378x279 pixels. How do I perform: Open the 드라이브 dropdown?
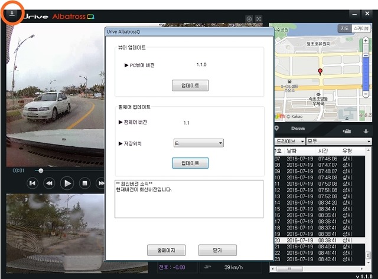tap(290, 142)
